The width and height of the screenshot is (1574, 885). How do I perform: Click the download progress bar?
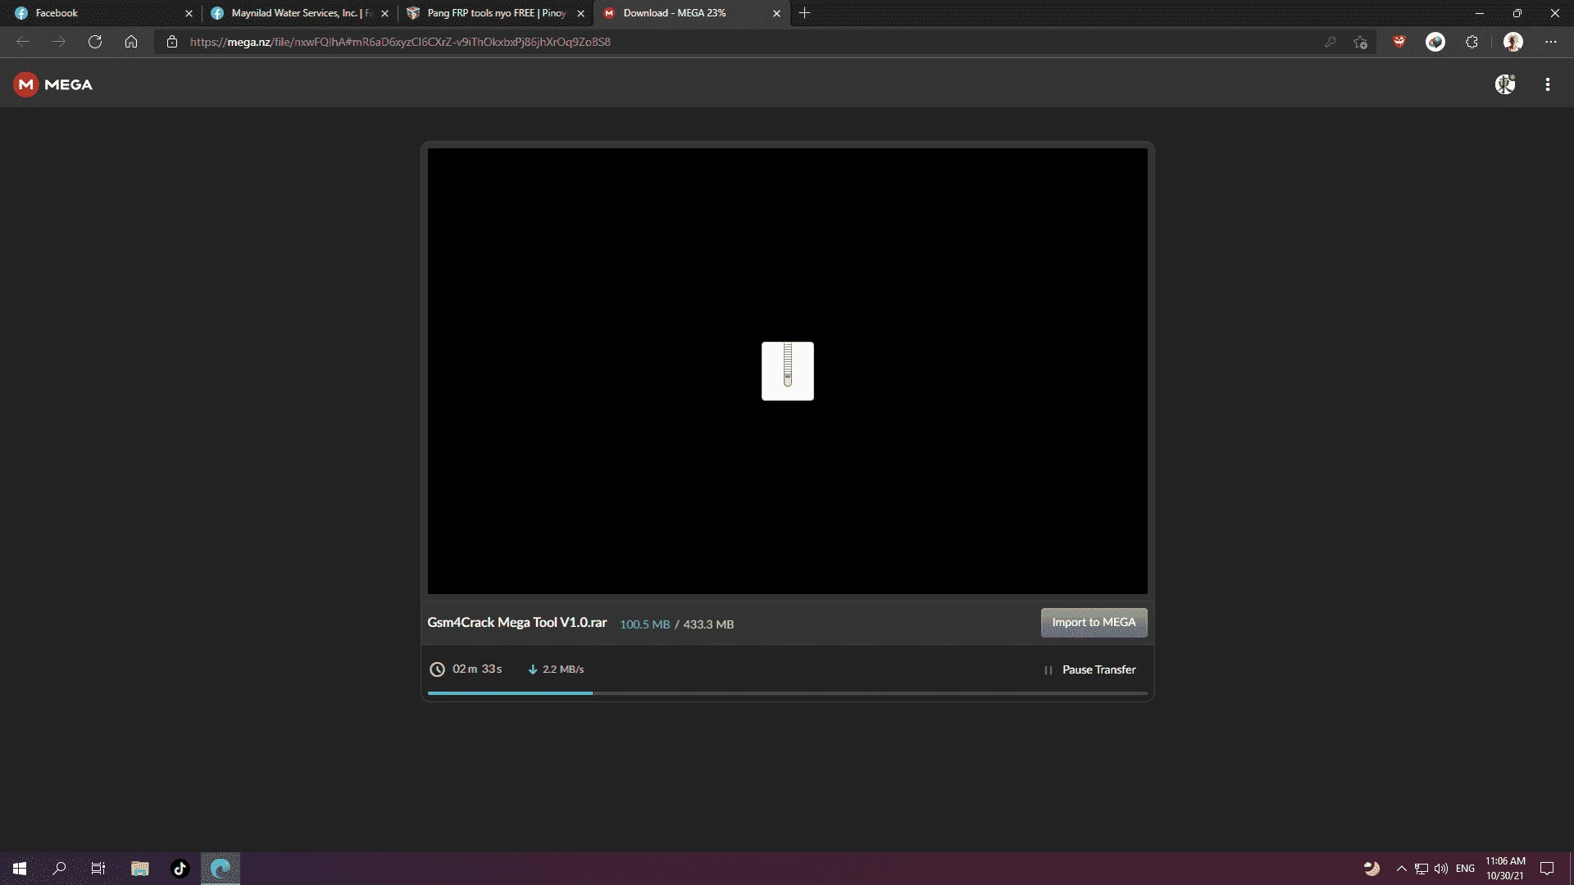coord(788,693)
